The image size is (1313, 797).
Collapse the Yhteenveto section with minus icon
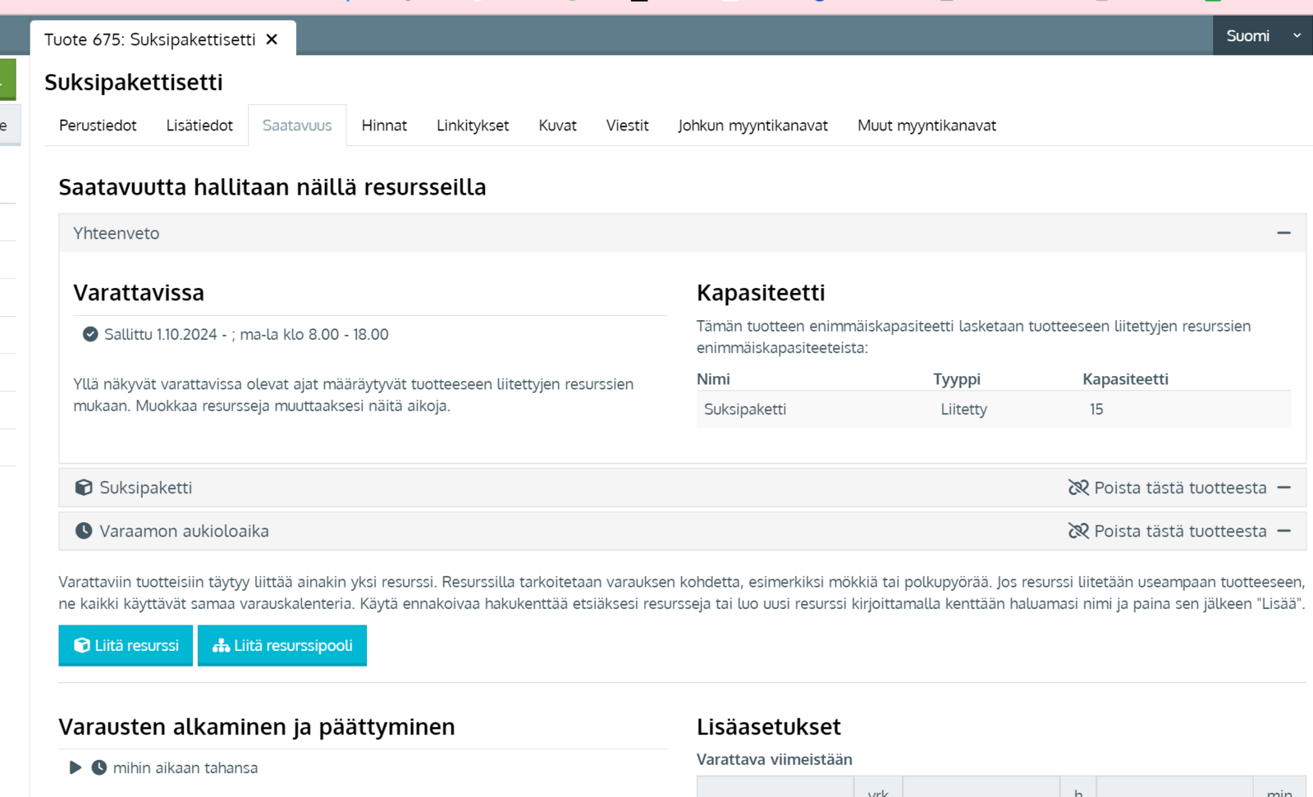(x=1283, y=233)
